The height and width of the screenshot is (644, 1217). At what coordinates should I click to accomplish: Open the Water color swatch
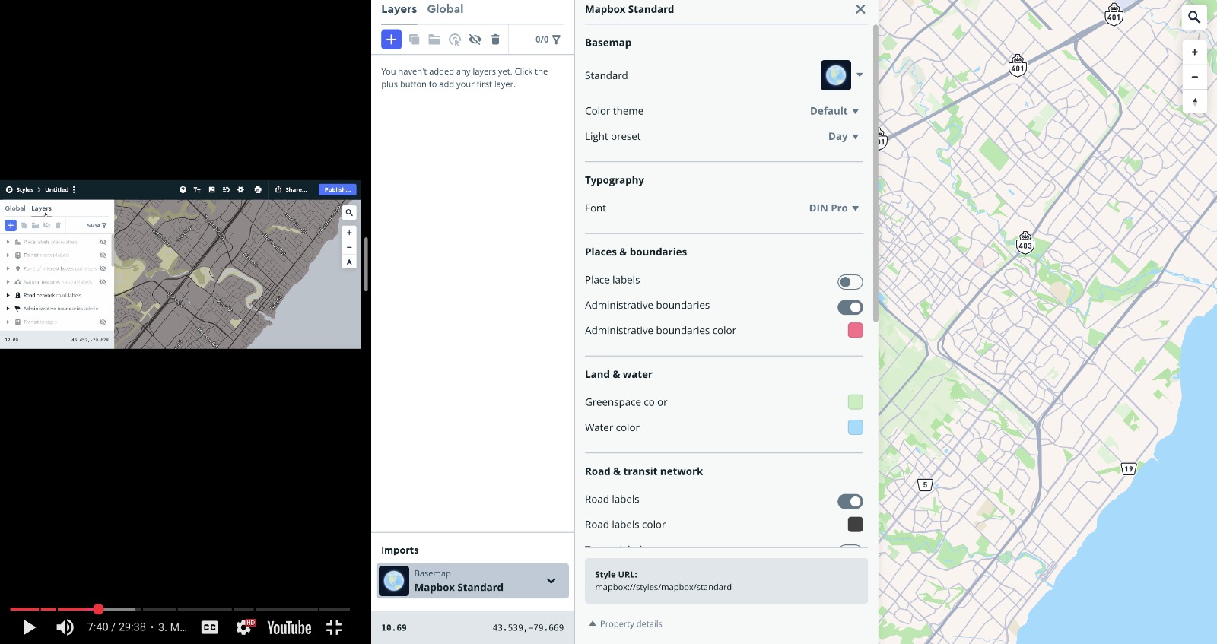(x=855, y=427)
